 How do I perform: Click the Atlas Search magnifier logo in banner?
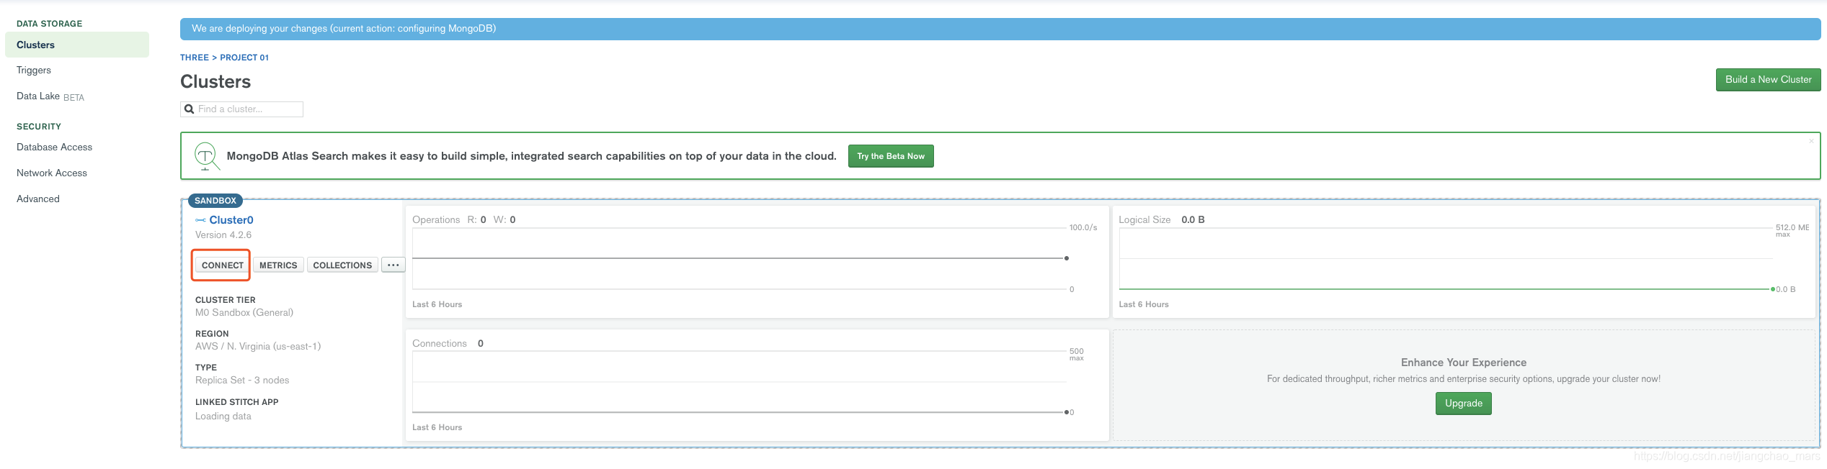tap(206, 156)
